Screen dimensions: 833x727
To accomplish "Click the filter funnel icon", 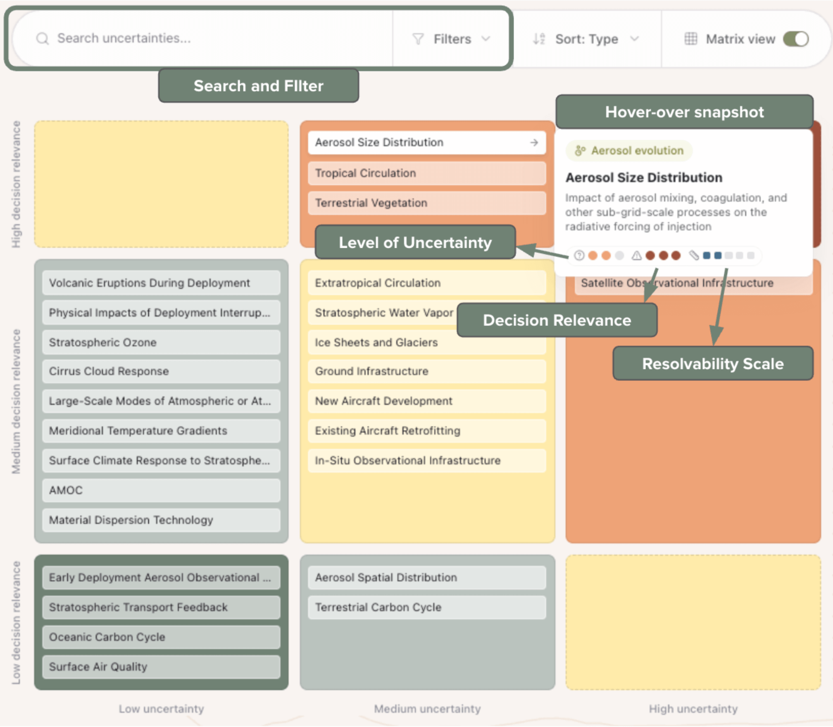I will coord(418,39).
